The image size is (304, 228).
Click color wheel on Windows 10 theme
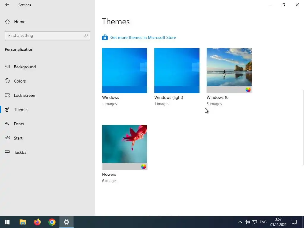(248, 90)
